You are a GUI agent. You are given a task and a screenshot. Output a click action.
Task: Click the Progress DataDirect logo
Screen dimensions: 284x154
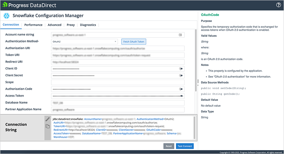click(x=29, y=5)
